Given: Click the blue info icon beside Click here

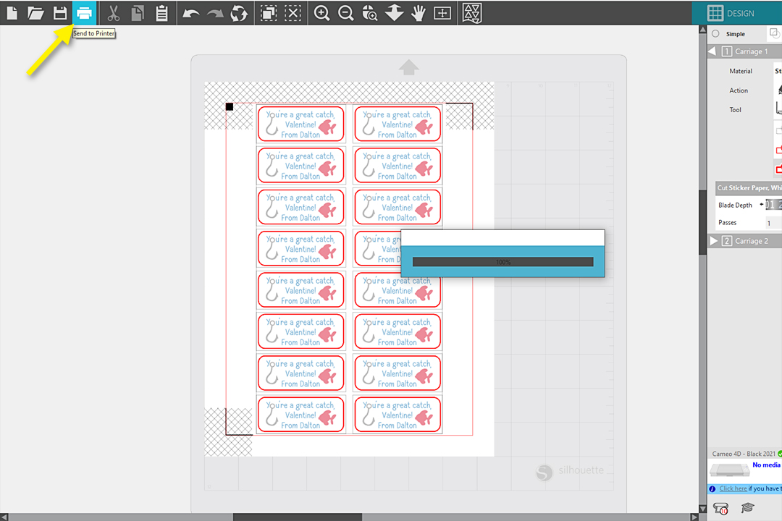Looking at the screenshot, I should (712, 488).
